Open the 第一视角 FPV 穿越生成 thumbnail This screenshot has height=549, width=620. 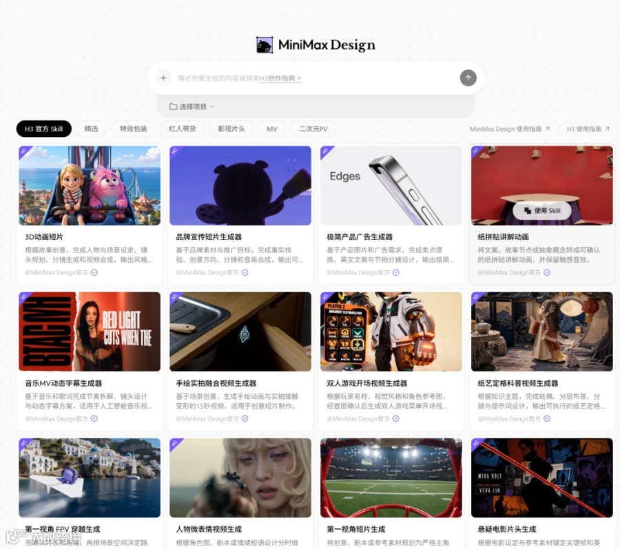coord(90,478)
